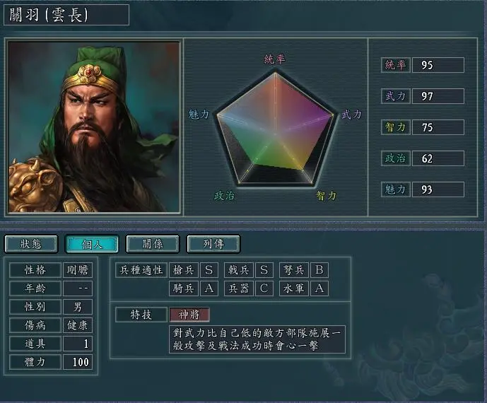The image size is (487, 403).
Task: Click the 魅力 stat label
Action: click(395, 189)
